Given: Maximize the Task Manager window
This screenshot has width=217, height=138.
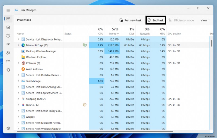Looking at the screenshot, I should click(198, 8).
